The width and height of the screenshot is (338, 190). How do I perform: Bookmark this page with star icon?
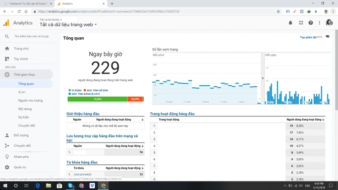pyautogui.click(x=278, y=12)
